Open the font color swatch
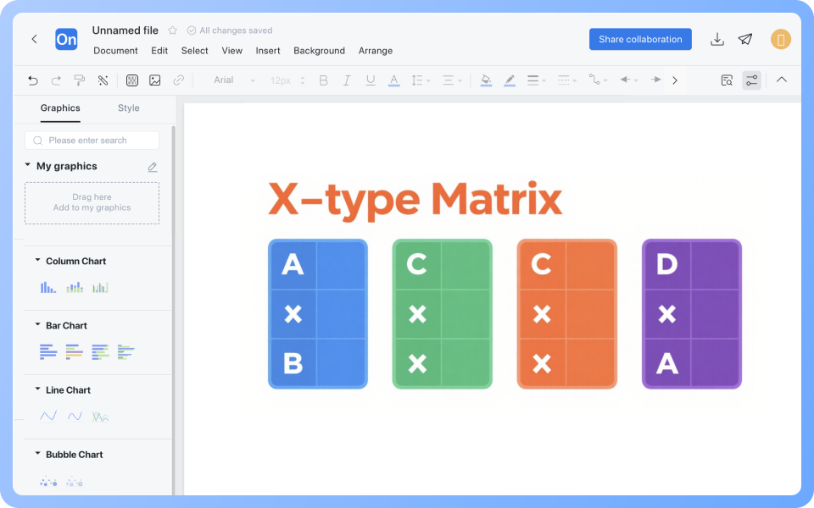 (393, 80)
